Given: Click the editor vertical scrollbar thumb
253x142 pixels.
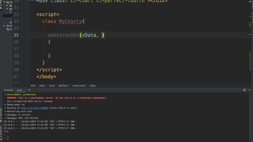Looking at the screenshot, I should (250, 61).
